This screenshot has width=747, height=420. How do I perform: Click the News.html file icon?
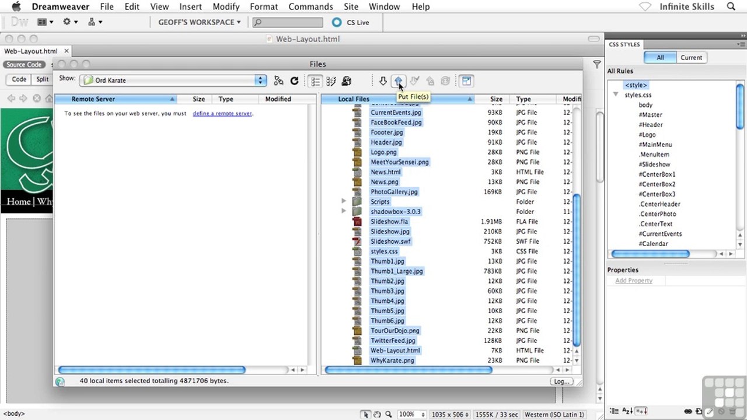click(x=357, y=172)
